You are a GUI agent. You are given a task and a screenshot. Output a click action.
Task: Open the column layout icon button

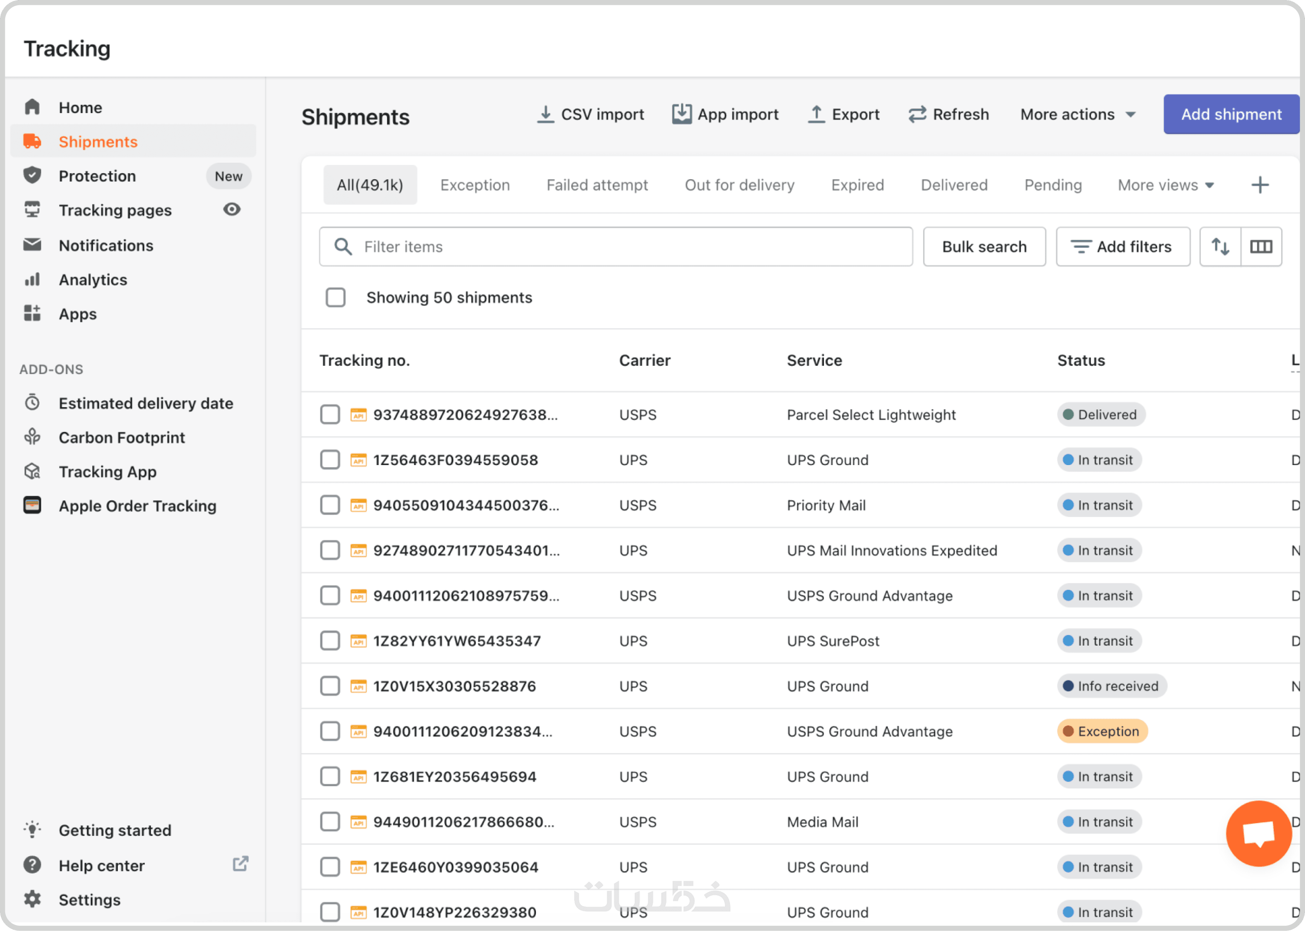(1261, 247)
